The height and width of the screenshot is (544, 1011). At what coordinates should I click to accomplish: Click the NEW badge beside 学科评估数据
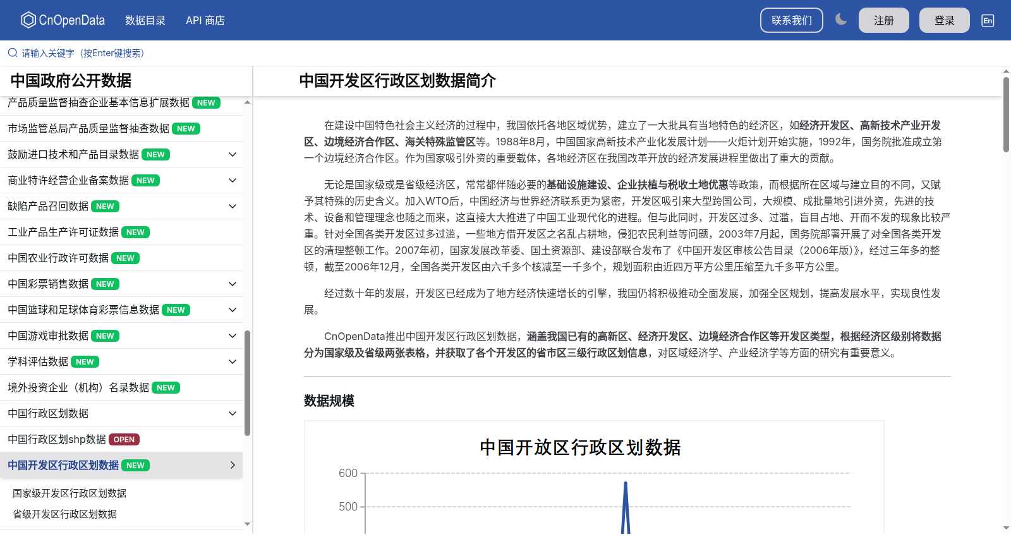click(85, 362)
